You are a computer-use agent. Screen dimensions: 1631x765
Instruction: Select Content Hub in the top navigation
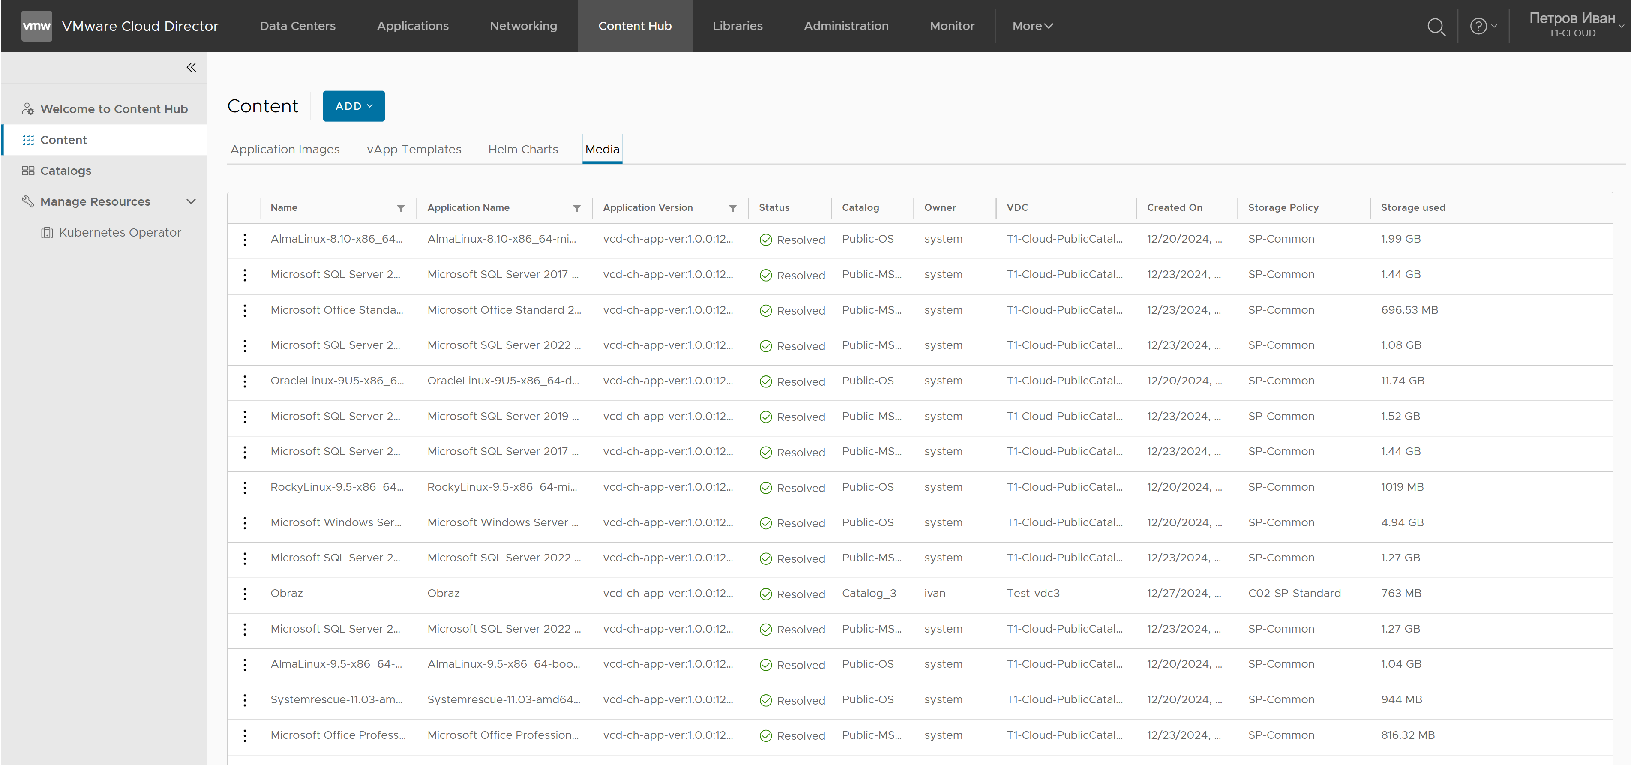pyautogui.click(x=635, y=26)
